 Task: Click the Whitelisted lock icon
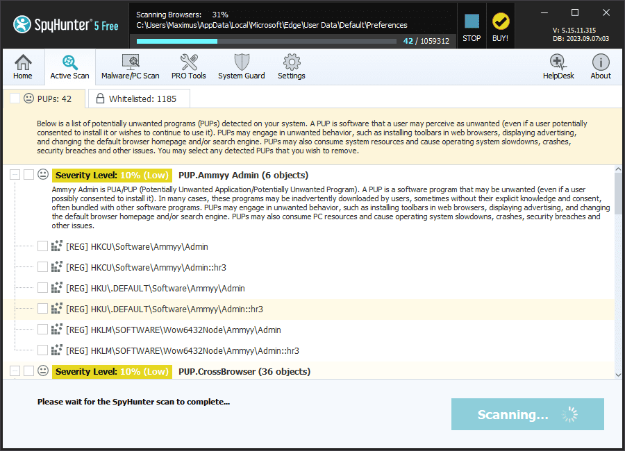[101, 99]
